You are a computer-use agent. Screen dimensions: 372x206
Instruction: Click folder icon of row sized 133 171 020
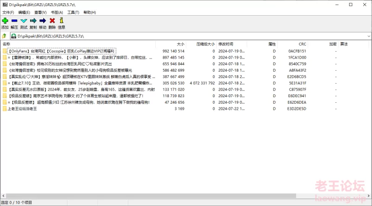pos(5,89)
